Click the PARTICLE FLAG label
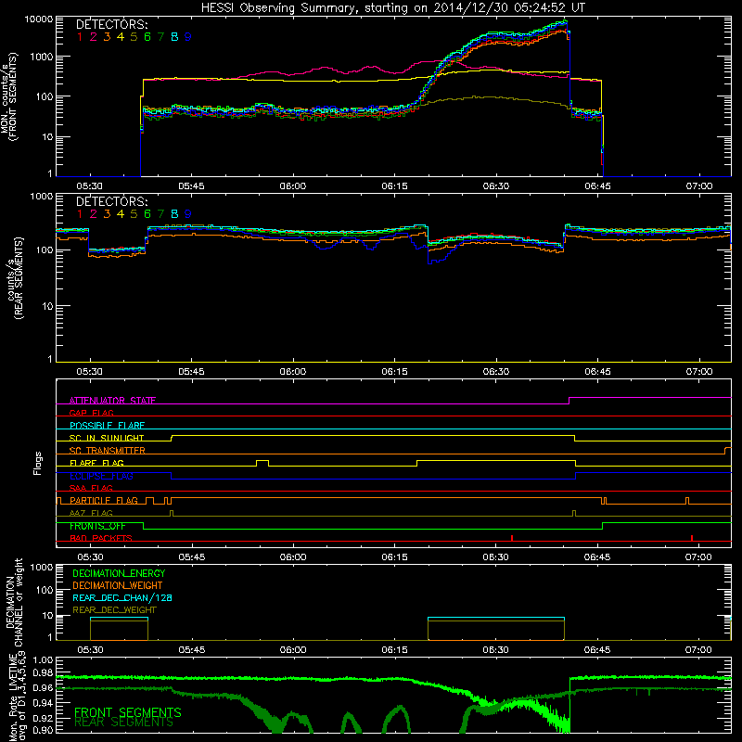The width and height of the screenshot is (742, 742). click(104, 500)
